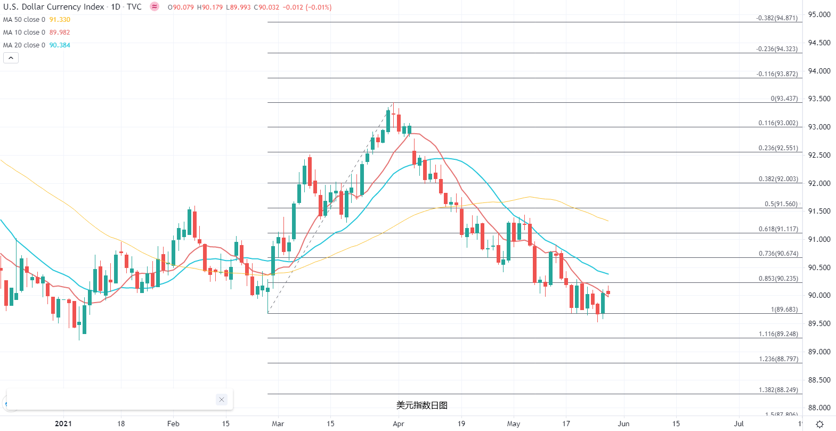This screenshot has width=836, height=431.
Task: Click 95.000 on the price axis
Action: 819,14
